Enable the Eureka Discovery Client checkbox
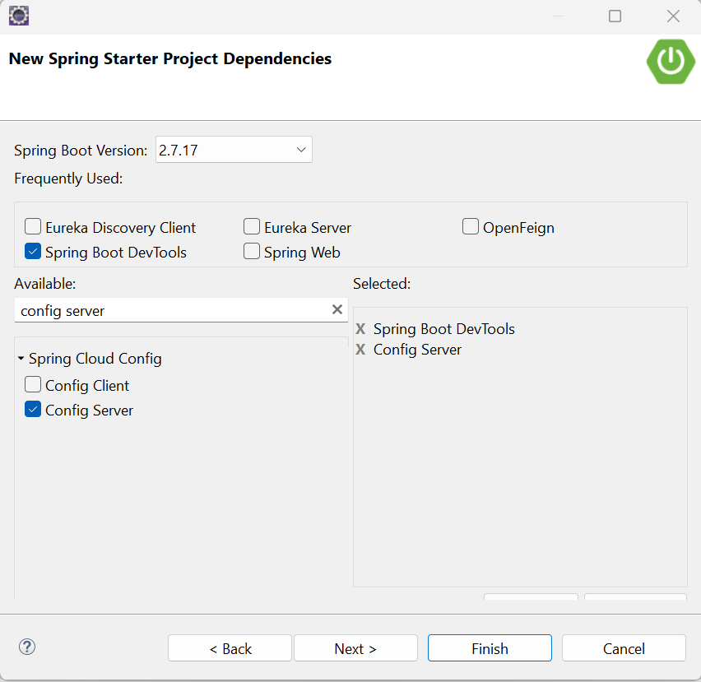The width and height of the screenshot is (701, 682). click(33, 227)
